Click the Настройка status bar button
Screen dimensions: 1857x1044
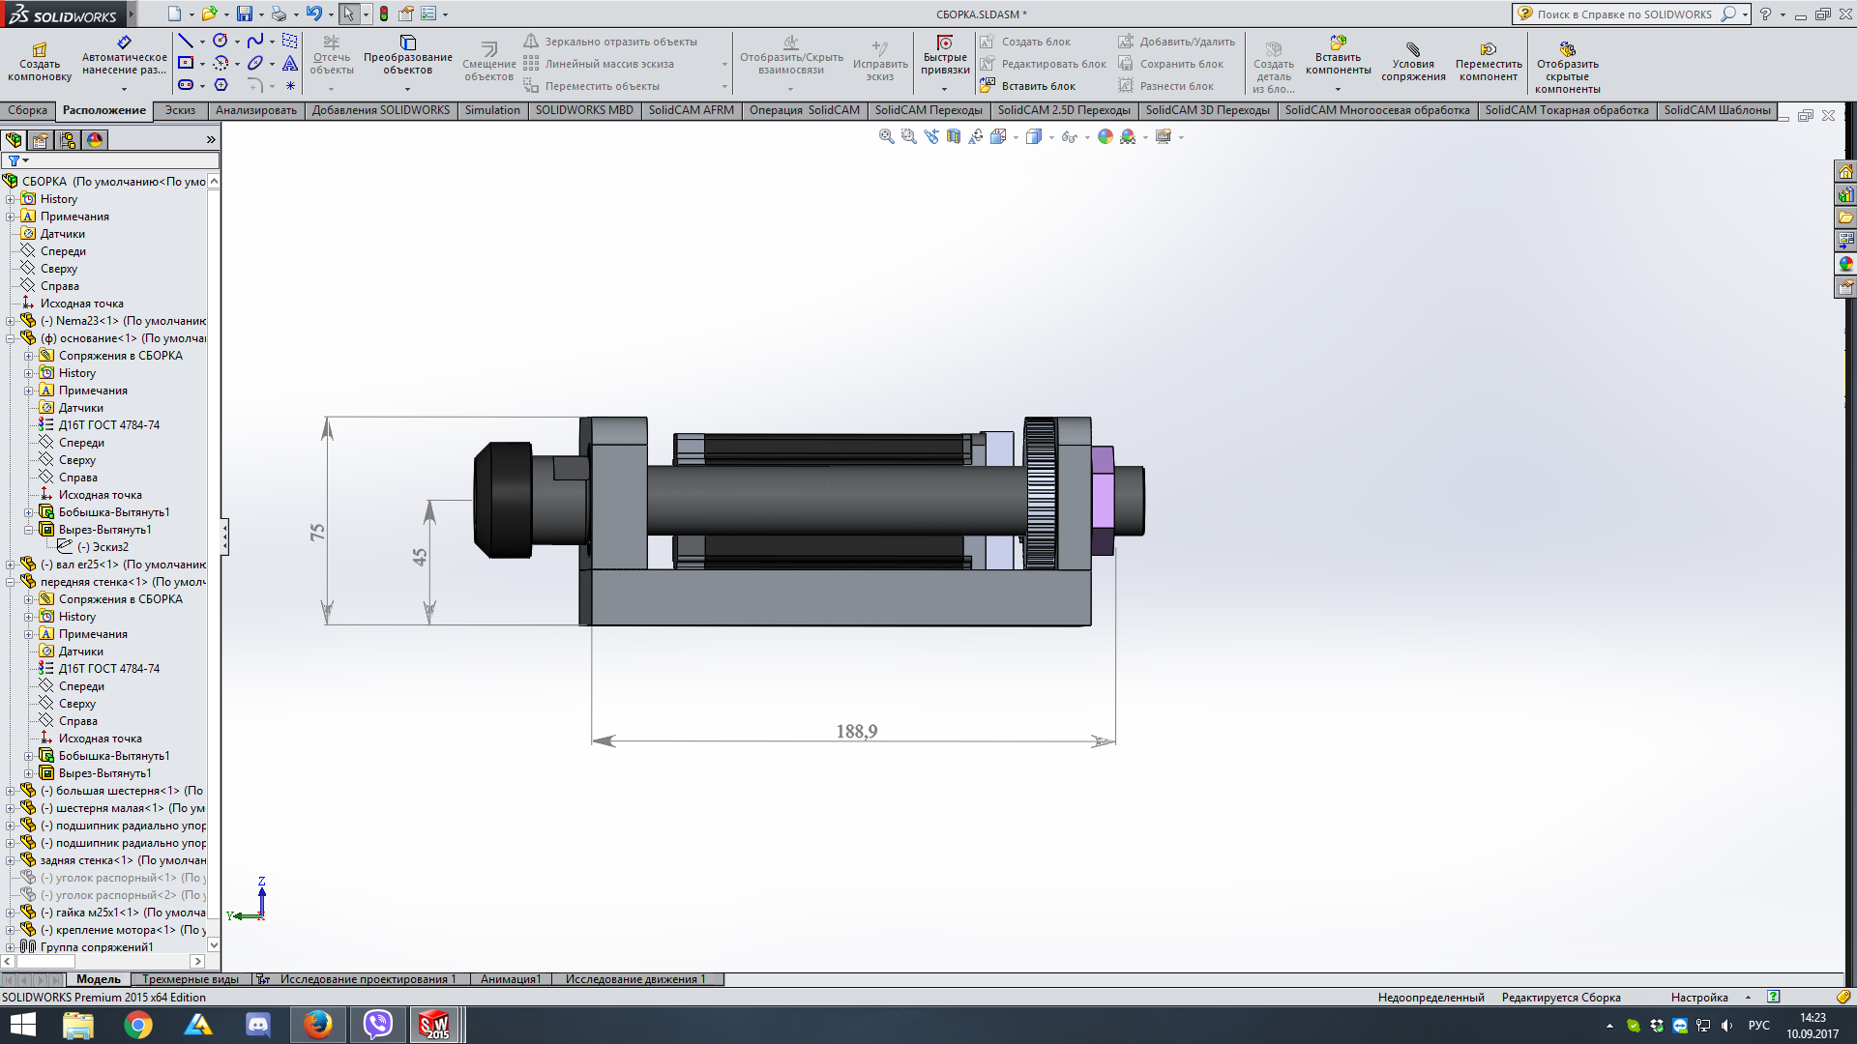click(x=1699, y=998)
